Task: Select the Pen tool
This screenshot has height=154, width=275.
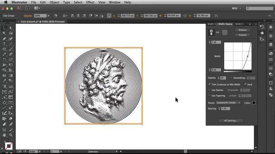Action: click(x=4, y=38)
